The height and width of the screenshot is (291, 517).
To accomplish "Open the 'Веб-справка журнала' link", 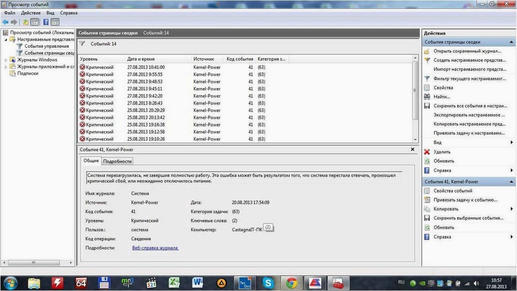I will click(x=155, y=248).
